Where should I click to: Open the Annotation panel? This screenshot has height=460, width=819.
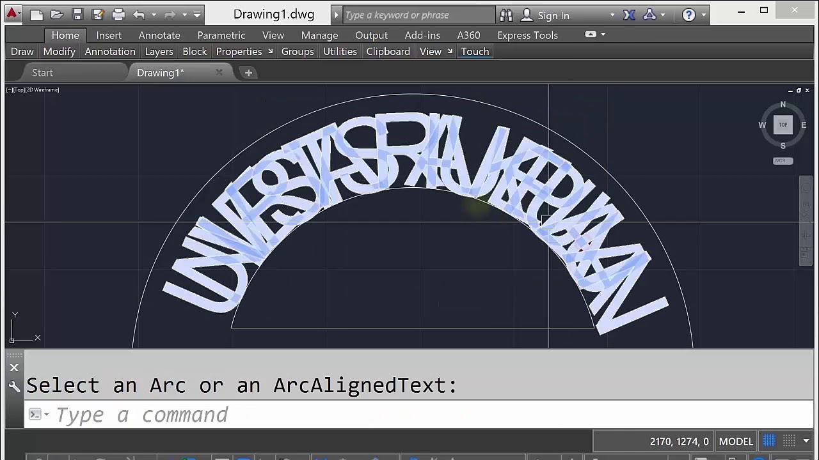pos(110,52)
